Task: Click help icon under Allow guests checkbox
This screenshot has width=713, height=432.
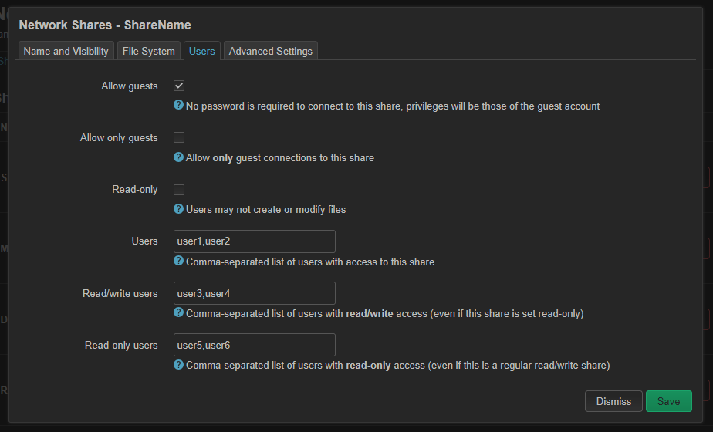Action: point(178,105)
